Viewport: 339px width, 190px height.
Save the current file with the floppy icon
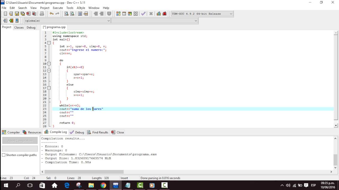click(17, 14)
